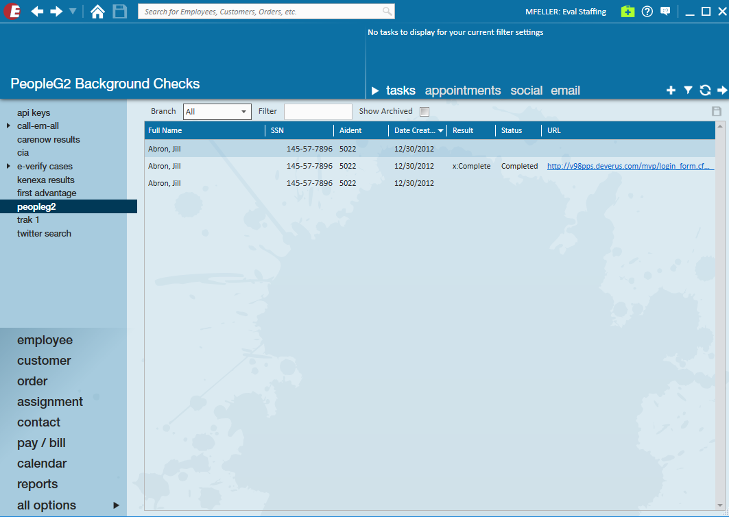Switch to the appointments tab

[463, 91]
